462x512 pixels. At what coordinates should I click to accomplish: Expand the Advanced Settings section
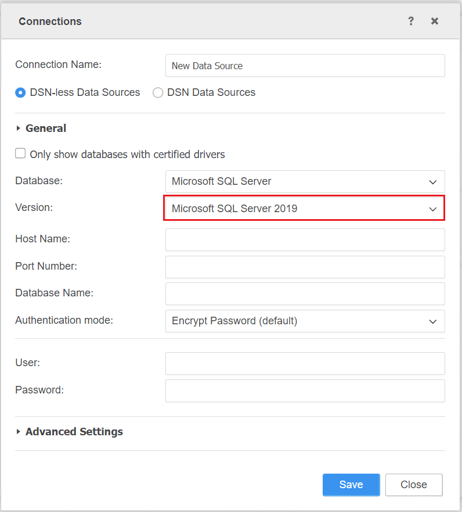click(x=74, y=432)
